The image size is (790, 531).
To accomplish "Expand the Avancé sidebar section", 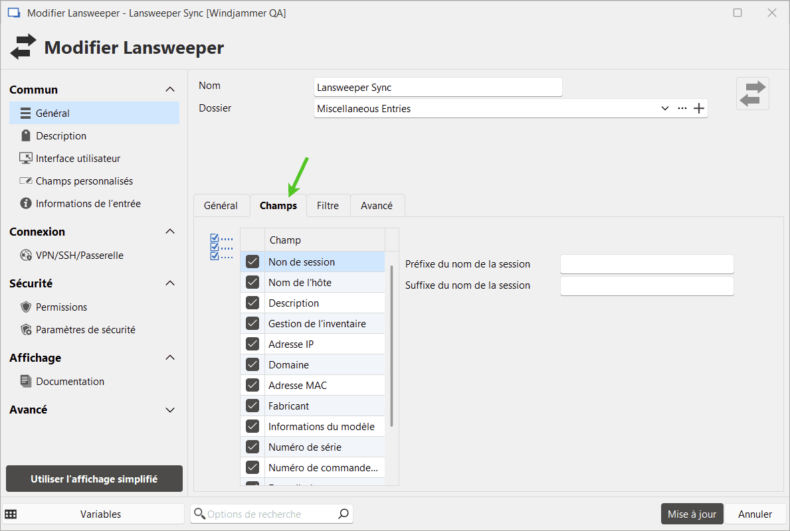I will click(x=170, y=410).
